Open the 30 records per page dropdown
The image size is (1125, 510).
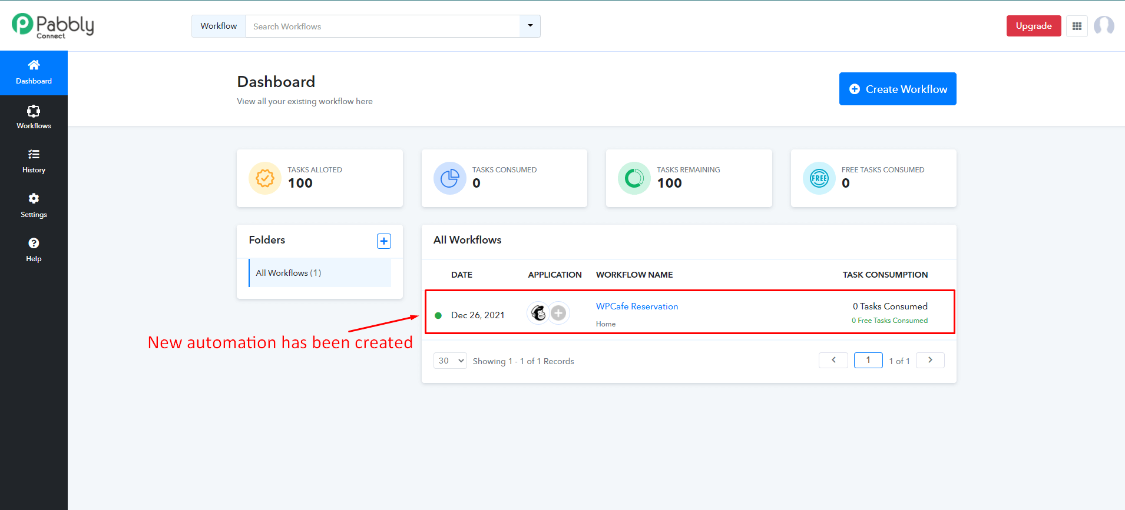(x=450, y=361)
